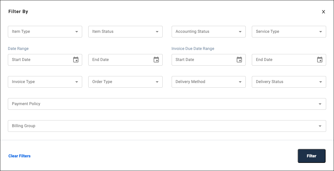This screenshot has height=171, width=334.
Task: Close the Filter By dialog
Action: click(323, 12)
